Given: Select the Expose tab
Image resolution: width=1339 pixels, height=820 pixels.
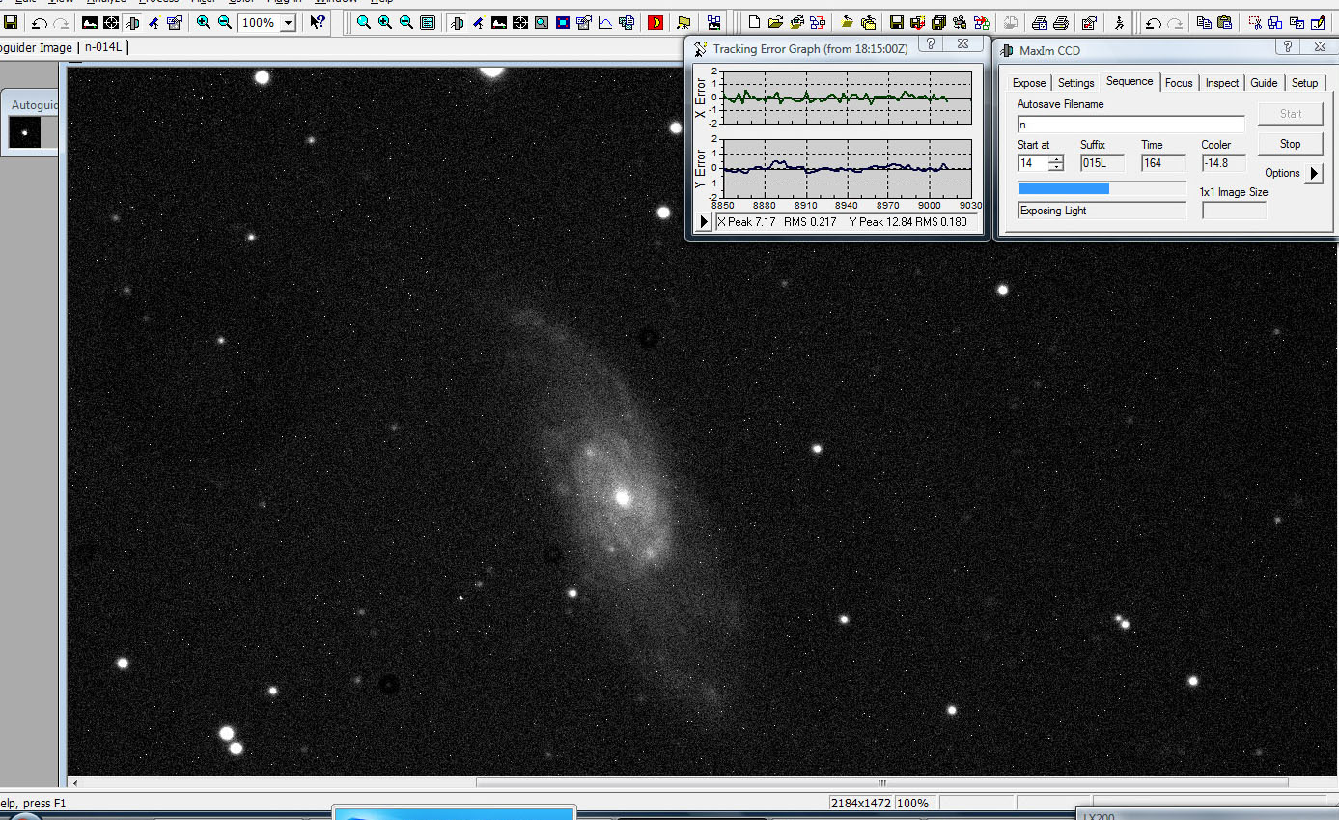Looking at the screenshot, I should point(1029,83).
